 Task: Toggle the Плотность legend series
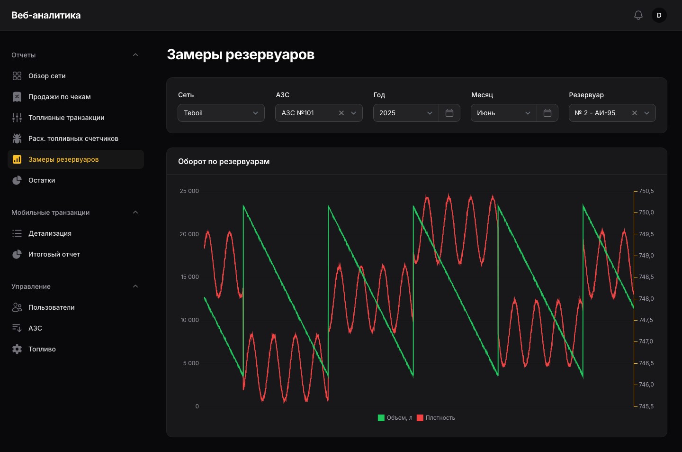point(436,418)
